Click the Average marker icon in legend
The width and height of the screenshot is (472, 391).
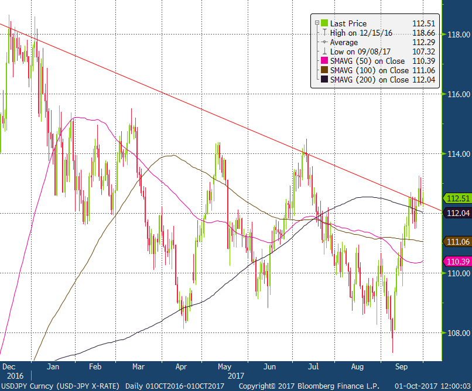click(x=324, y=42)
